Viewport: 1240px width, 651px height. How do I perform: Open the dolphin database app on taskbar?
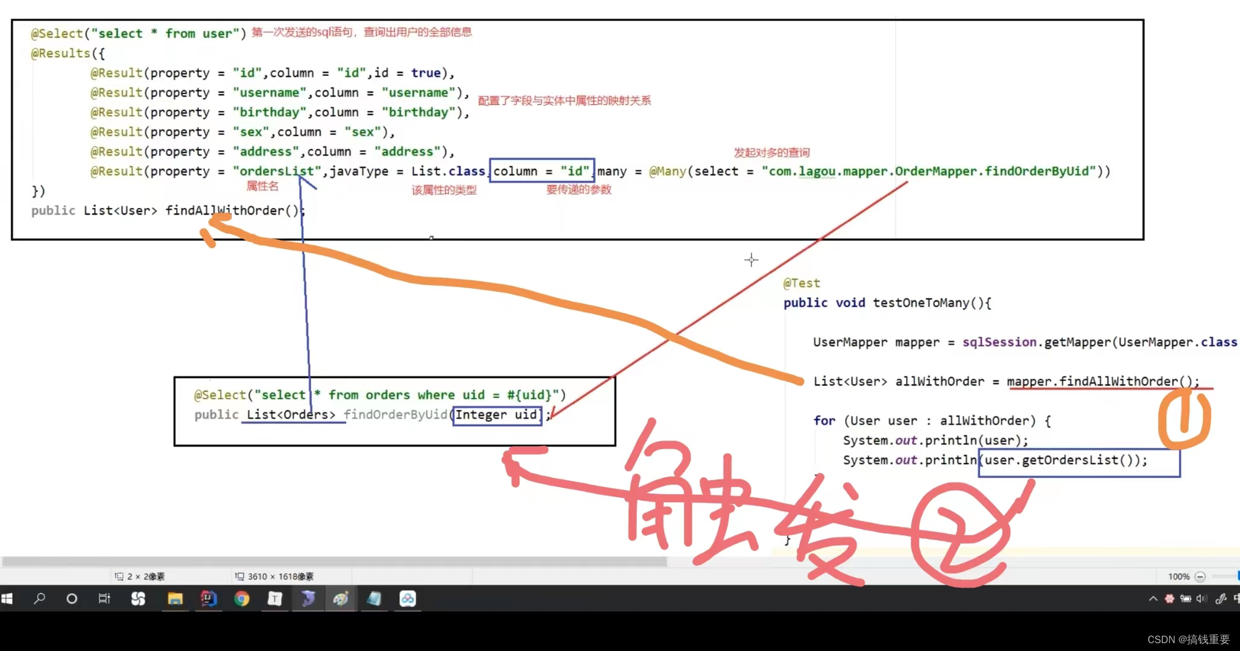point(308,599)
